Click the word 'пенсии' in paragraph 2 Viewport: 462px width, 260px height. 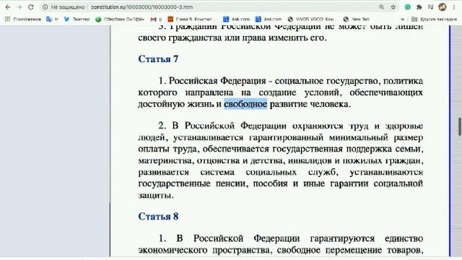coord(232,183)
